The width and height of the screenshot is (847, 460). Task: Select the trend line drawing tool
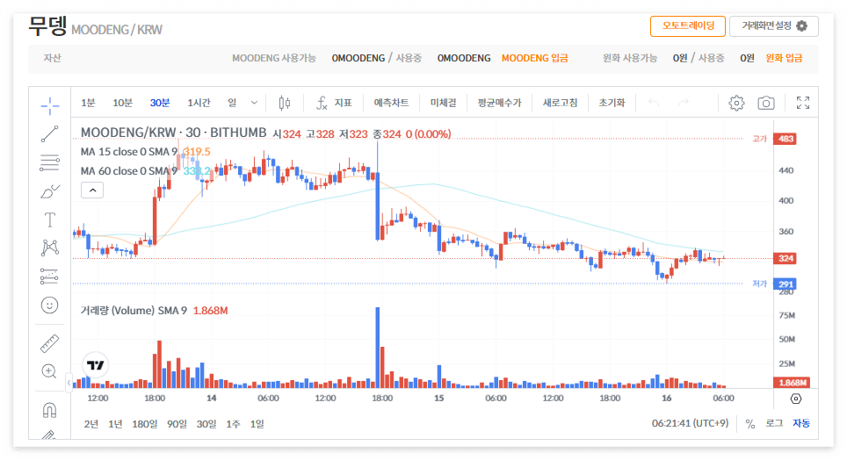click(50, 134)
